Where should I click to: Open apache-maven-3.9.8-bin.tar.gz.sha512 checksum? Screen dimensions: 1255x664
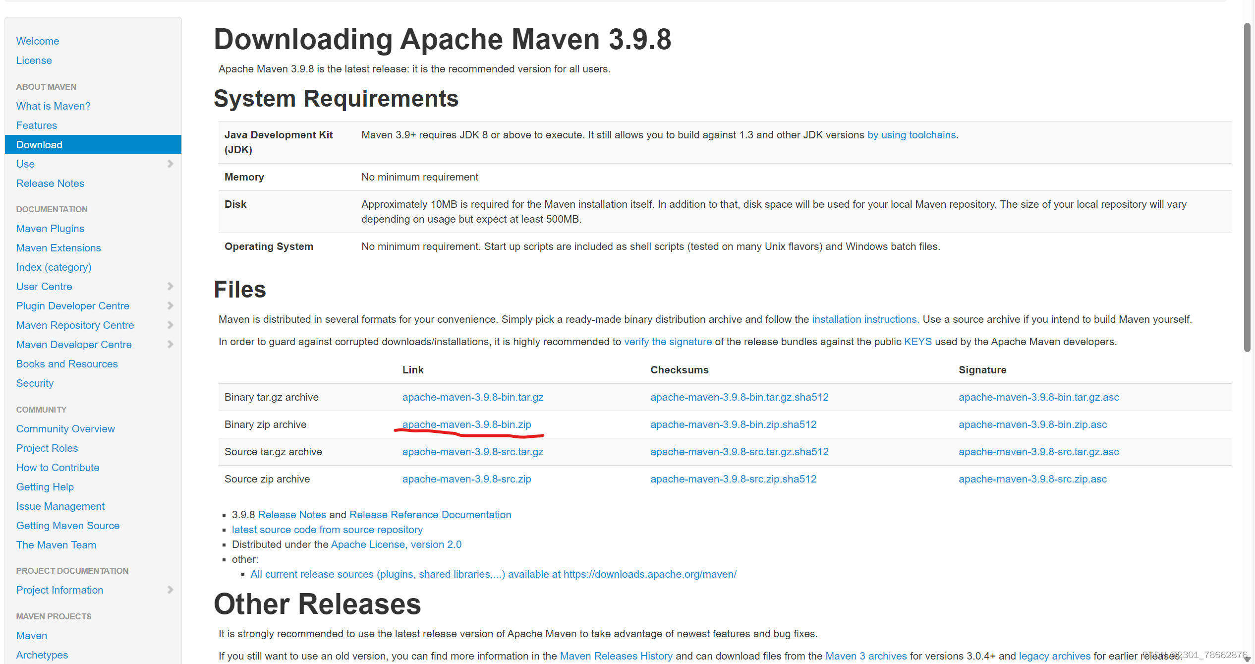click(740, 397)
